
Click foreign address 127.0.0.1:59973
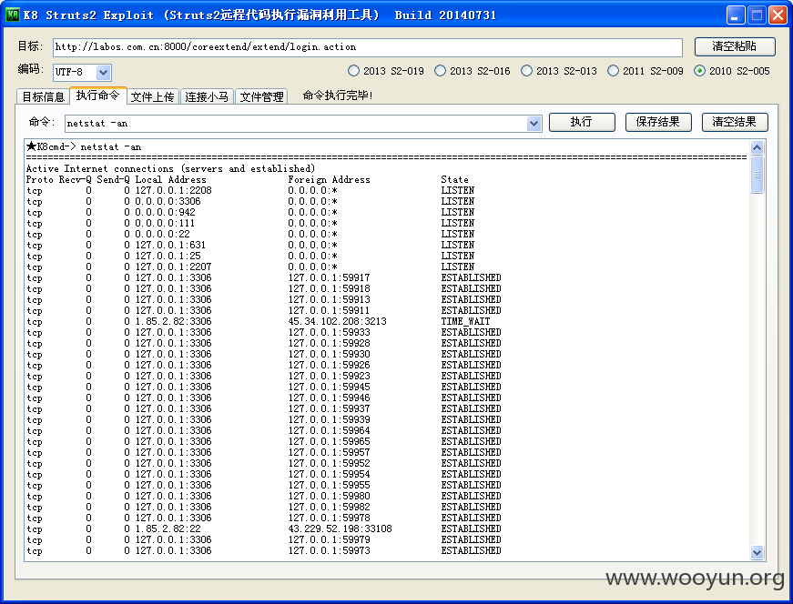click(x=330, y=551)
